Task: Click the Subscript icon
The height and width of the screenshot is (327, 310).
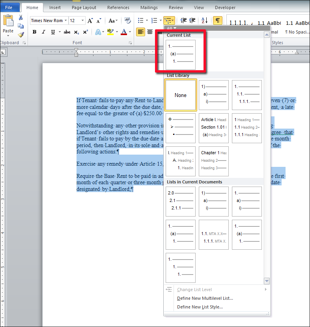Action: [76, 32]
